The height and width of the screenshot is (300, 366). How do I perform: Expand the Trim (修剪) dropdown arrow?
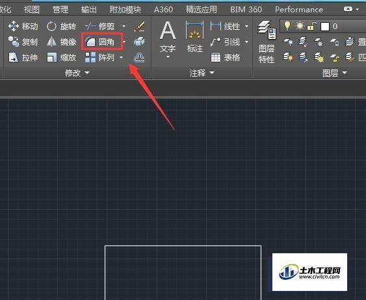pos(124,27)
